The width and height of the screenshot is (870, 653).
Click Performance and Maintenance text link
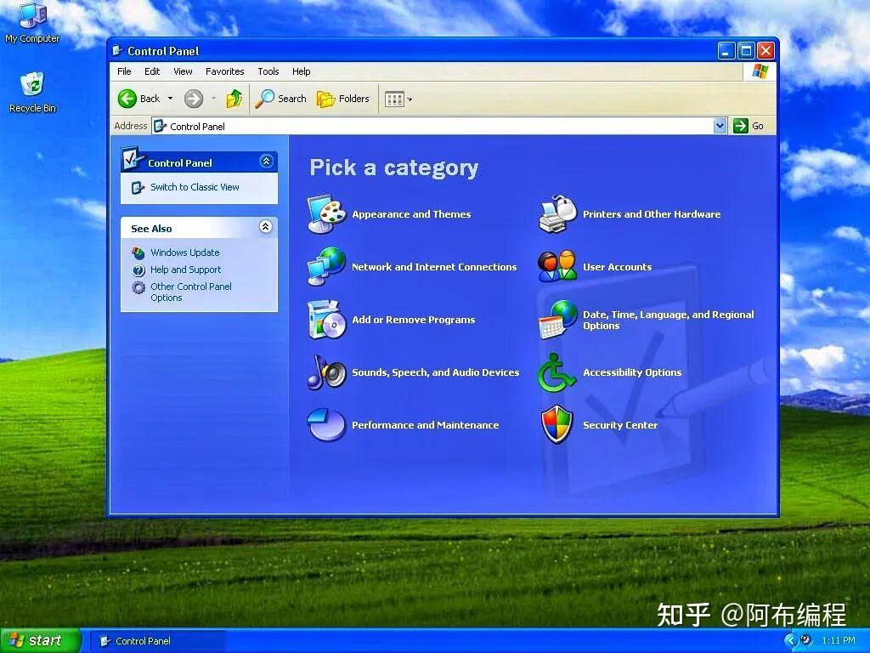pos(425,425)
